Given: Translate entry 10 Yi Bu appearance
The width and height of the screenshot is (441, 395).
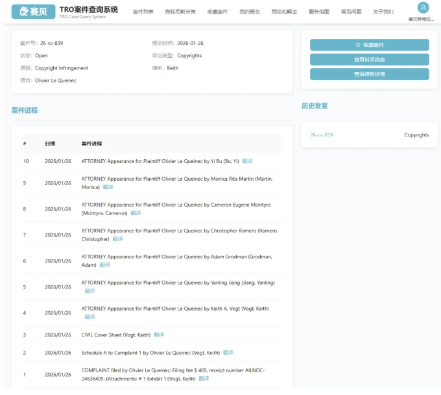Looking at the screenshot, I should [247, 161].
